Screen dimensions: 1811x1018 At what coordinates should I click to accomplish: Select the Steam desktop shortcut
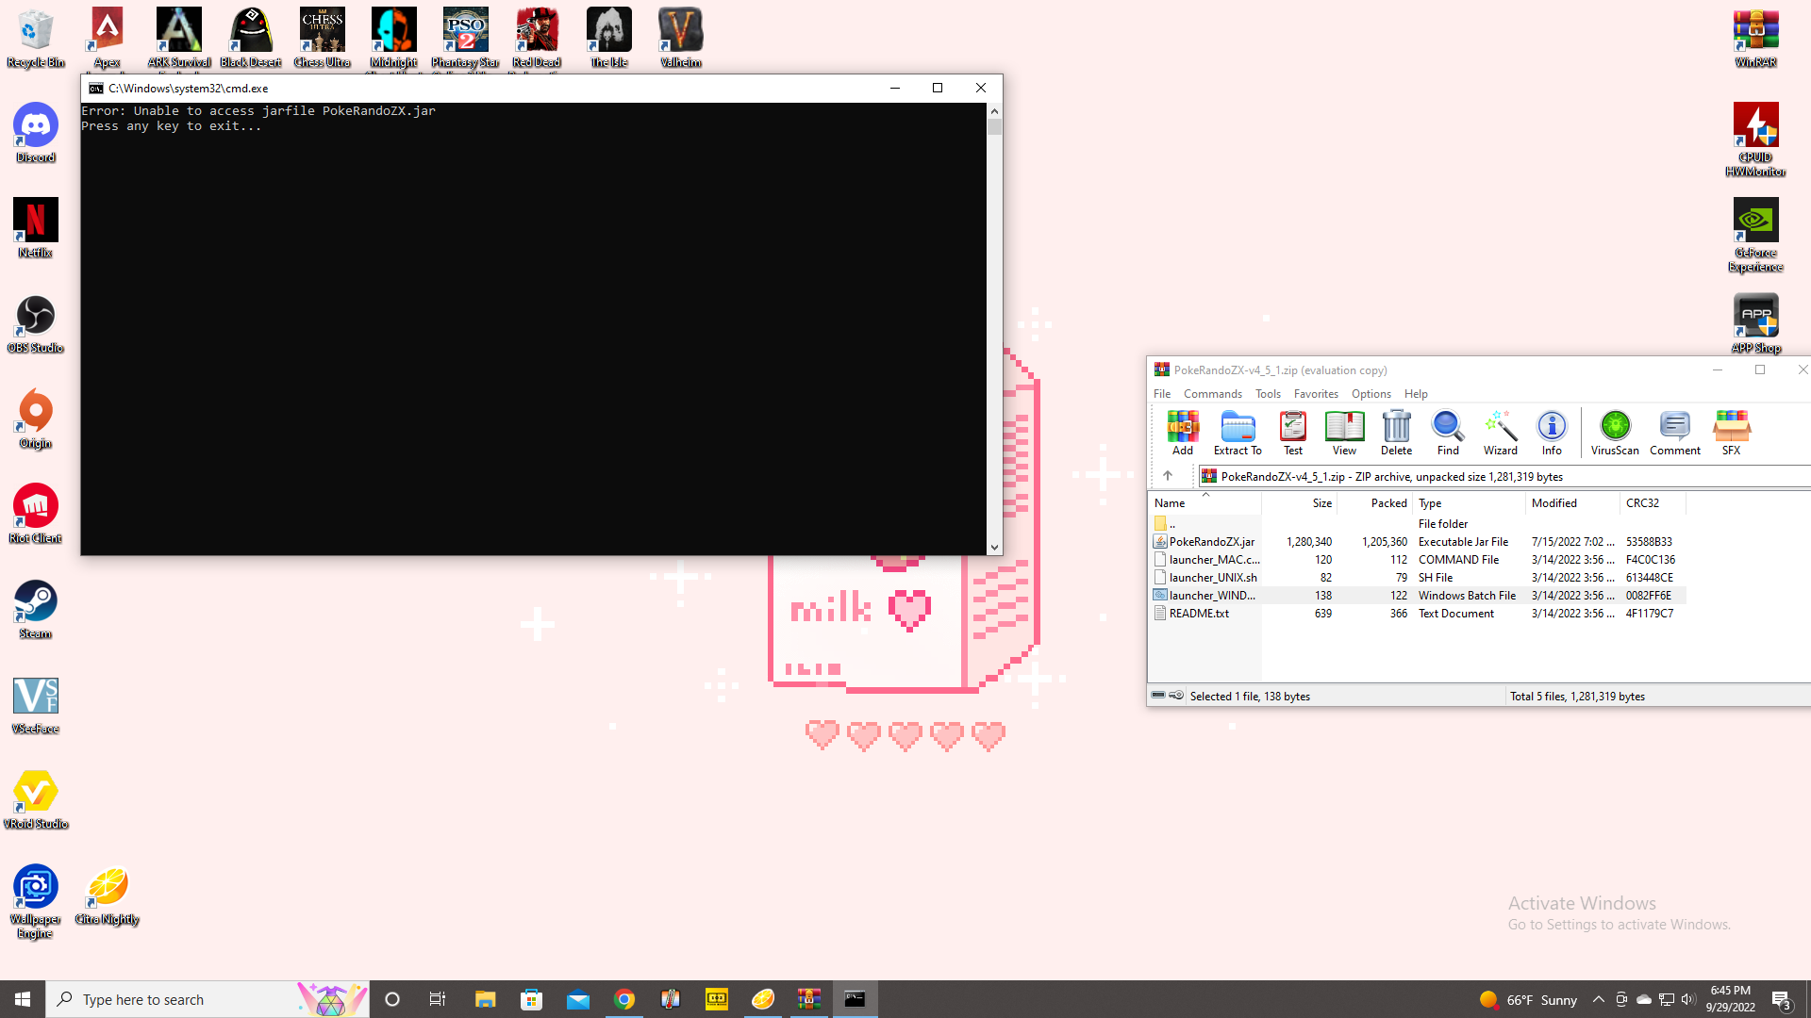(36, 610)
